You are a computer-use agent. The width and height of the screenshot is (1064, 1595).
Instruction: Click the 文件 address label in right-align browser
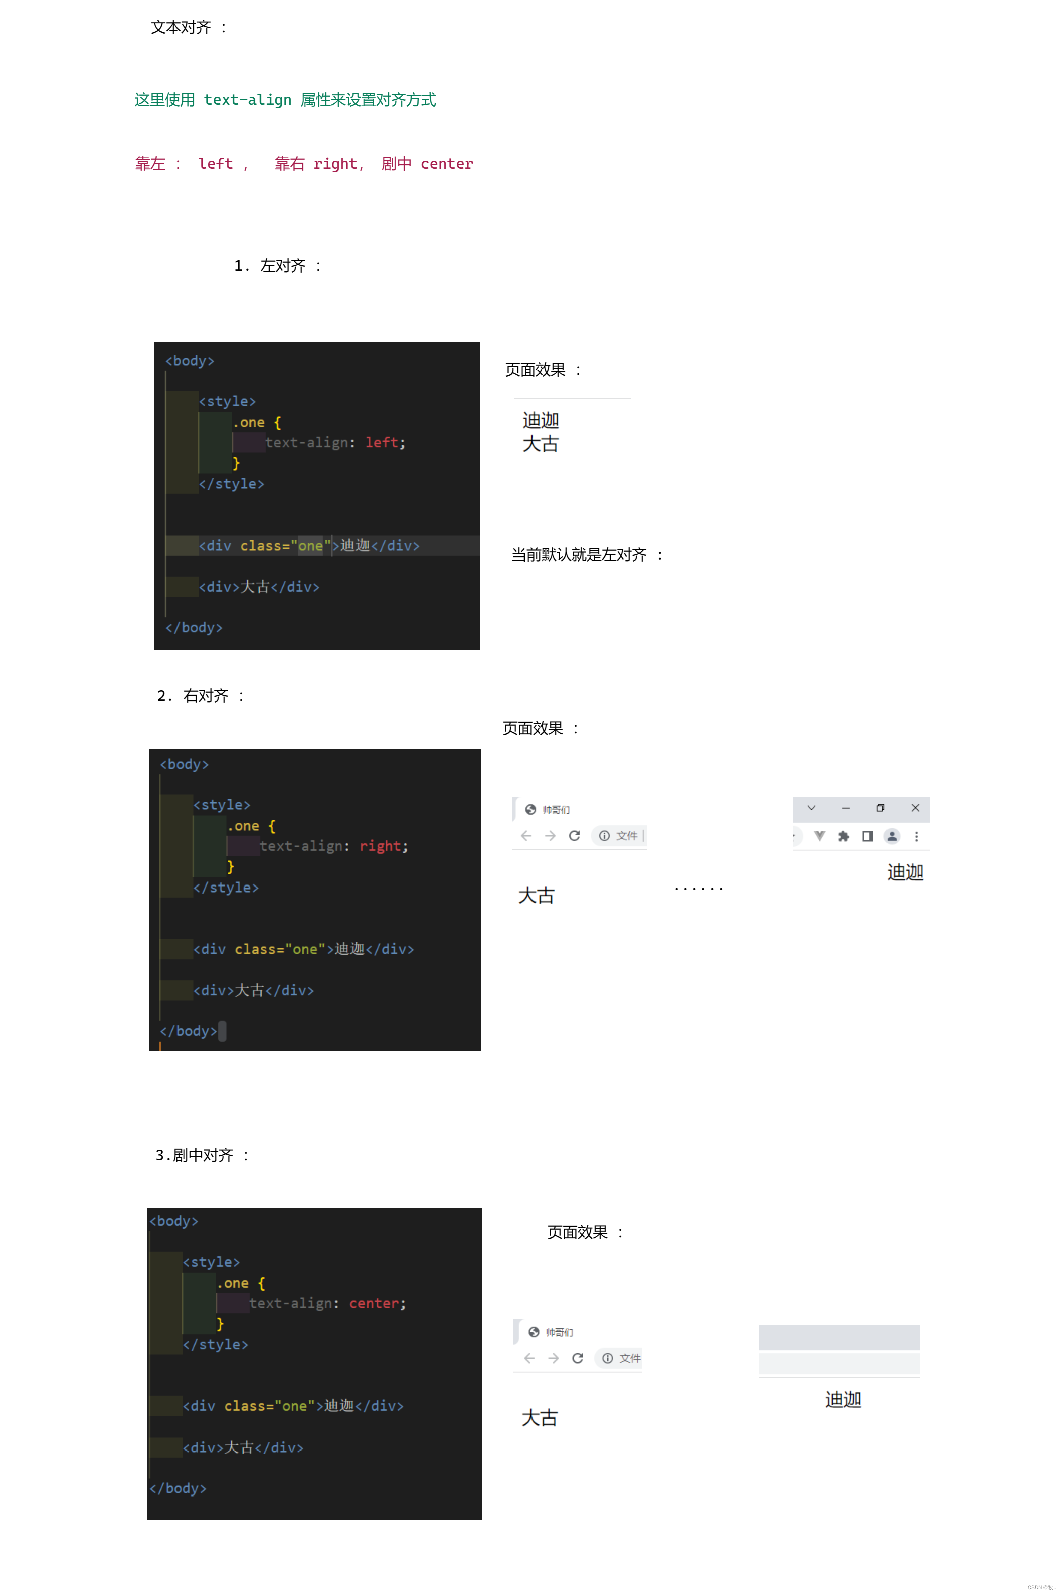tap(626, 836)
